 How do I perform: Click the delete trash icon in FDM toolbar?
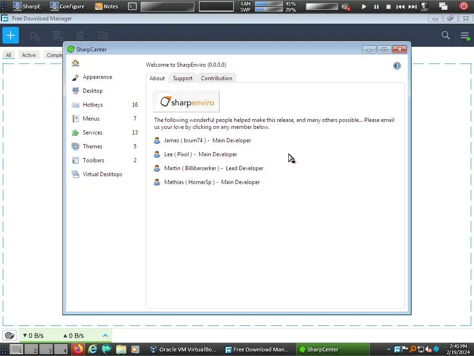80,35
